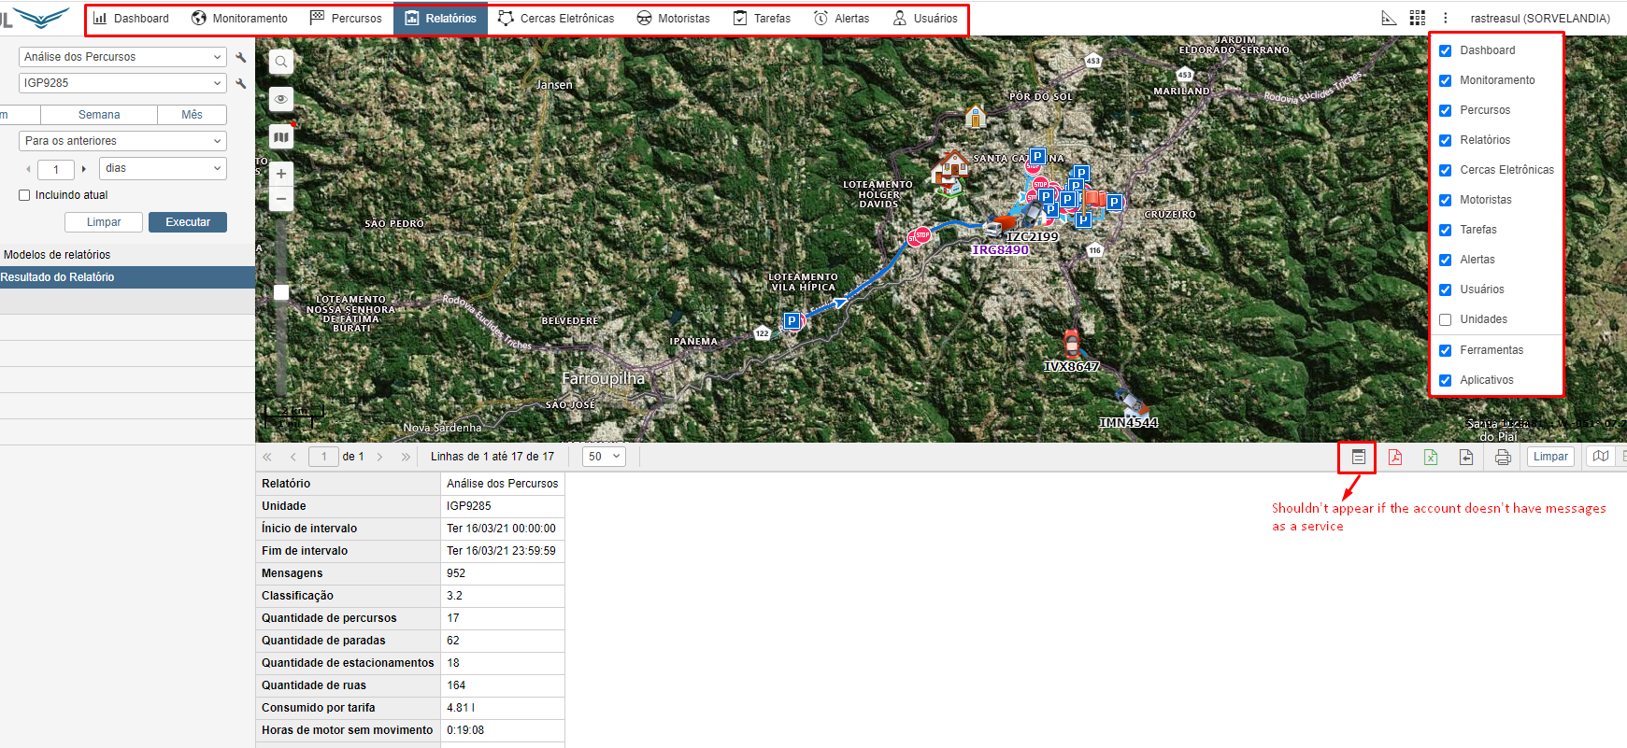The width and height of the screenshot is (1627, 748).
Task: Expand the IGP9285 unit dropdown
Action: tap(122, 83)
